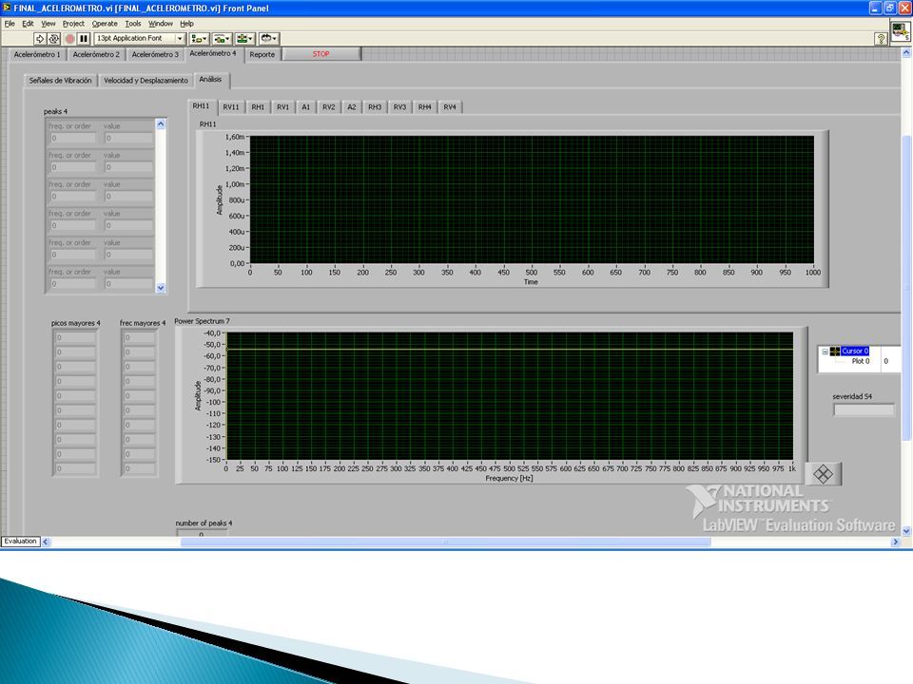This screenshot has width=913, height=684.
Task: Switch to the RH1 graph tab
Action: (258, 107)
